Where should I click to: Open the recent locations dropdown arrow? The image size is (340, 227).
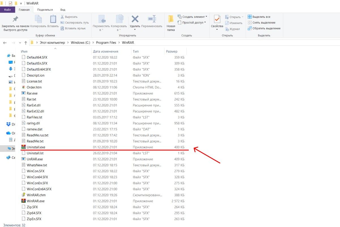click(x=20, y=43)
